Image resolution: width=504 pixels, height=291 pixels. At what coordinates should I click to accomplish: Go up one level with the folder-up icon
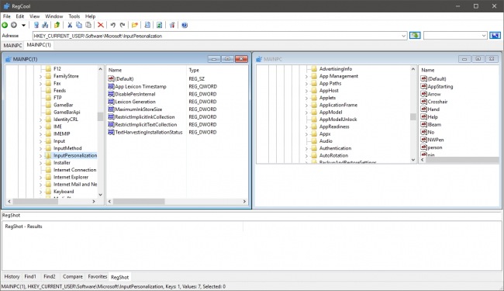[57, 25]
